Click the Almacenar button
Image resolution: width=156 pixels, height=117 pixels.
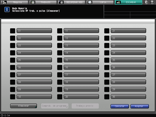point(24,106)
